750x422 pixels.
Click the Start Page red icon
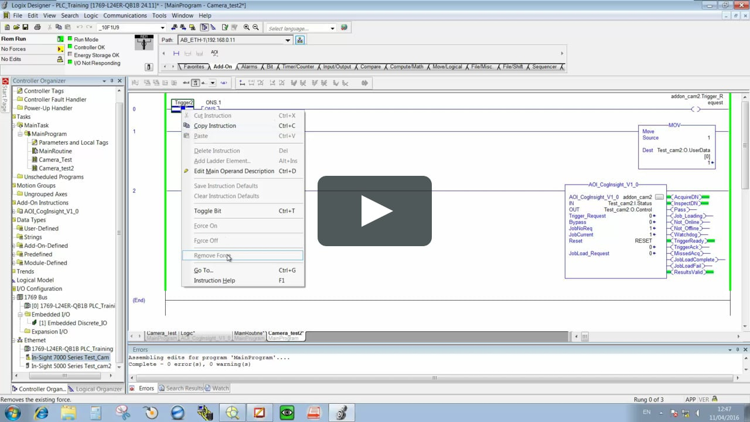5,81
